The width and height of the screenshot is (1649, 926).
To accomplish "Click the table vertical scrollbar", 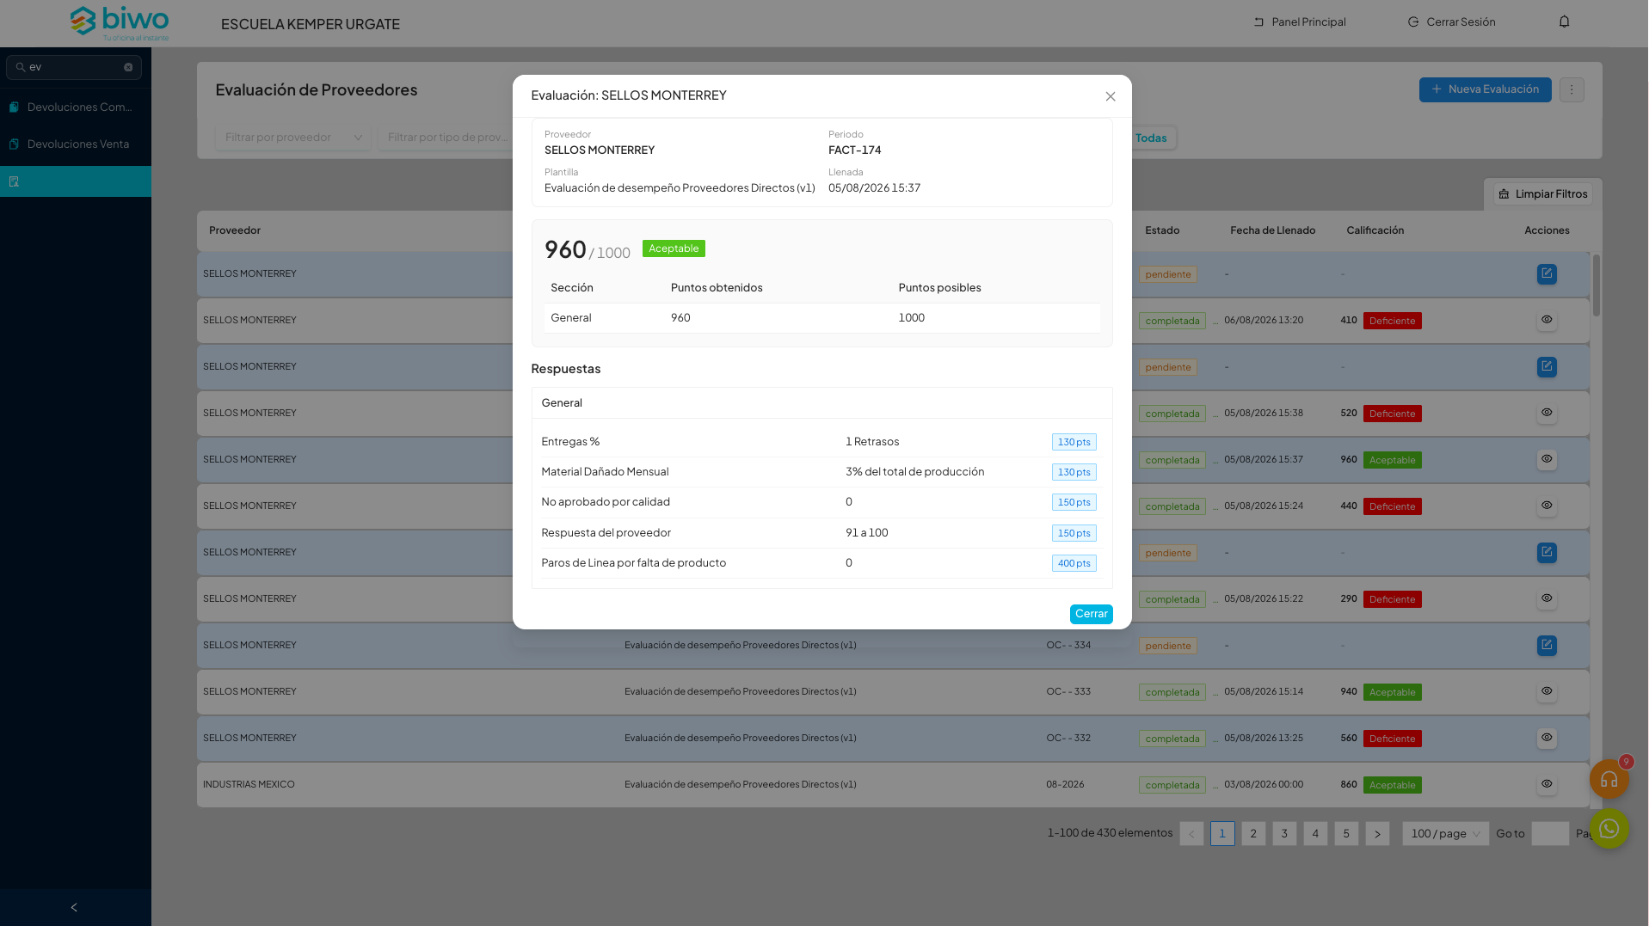I will tap(1596, 285).
